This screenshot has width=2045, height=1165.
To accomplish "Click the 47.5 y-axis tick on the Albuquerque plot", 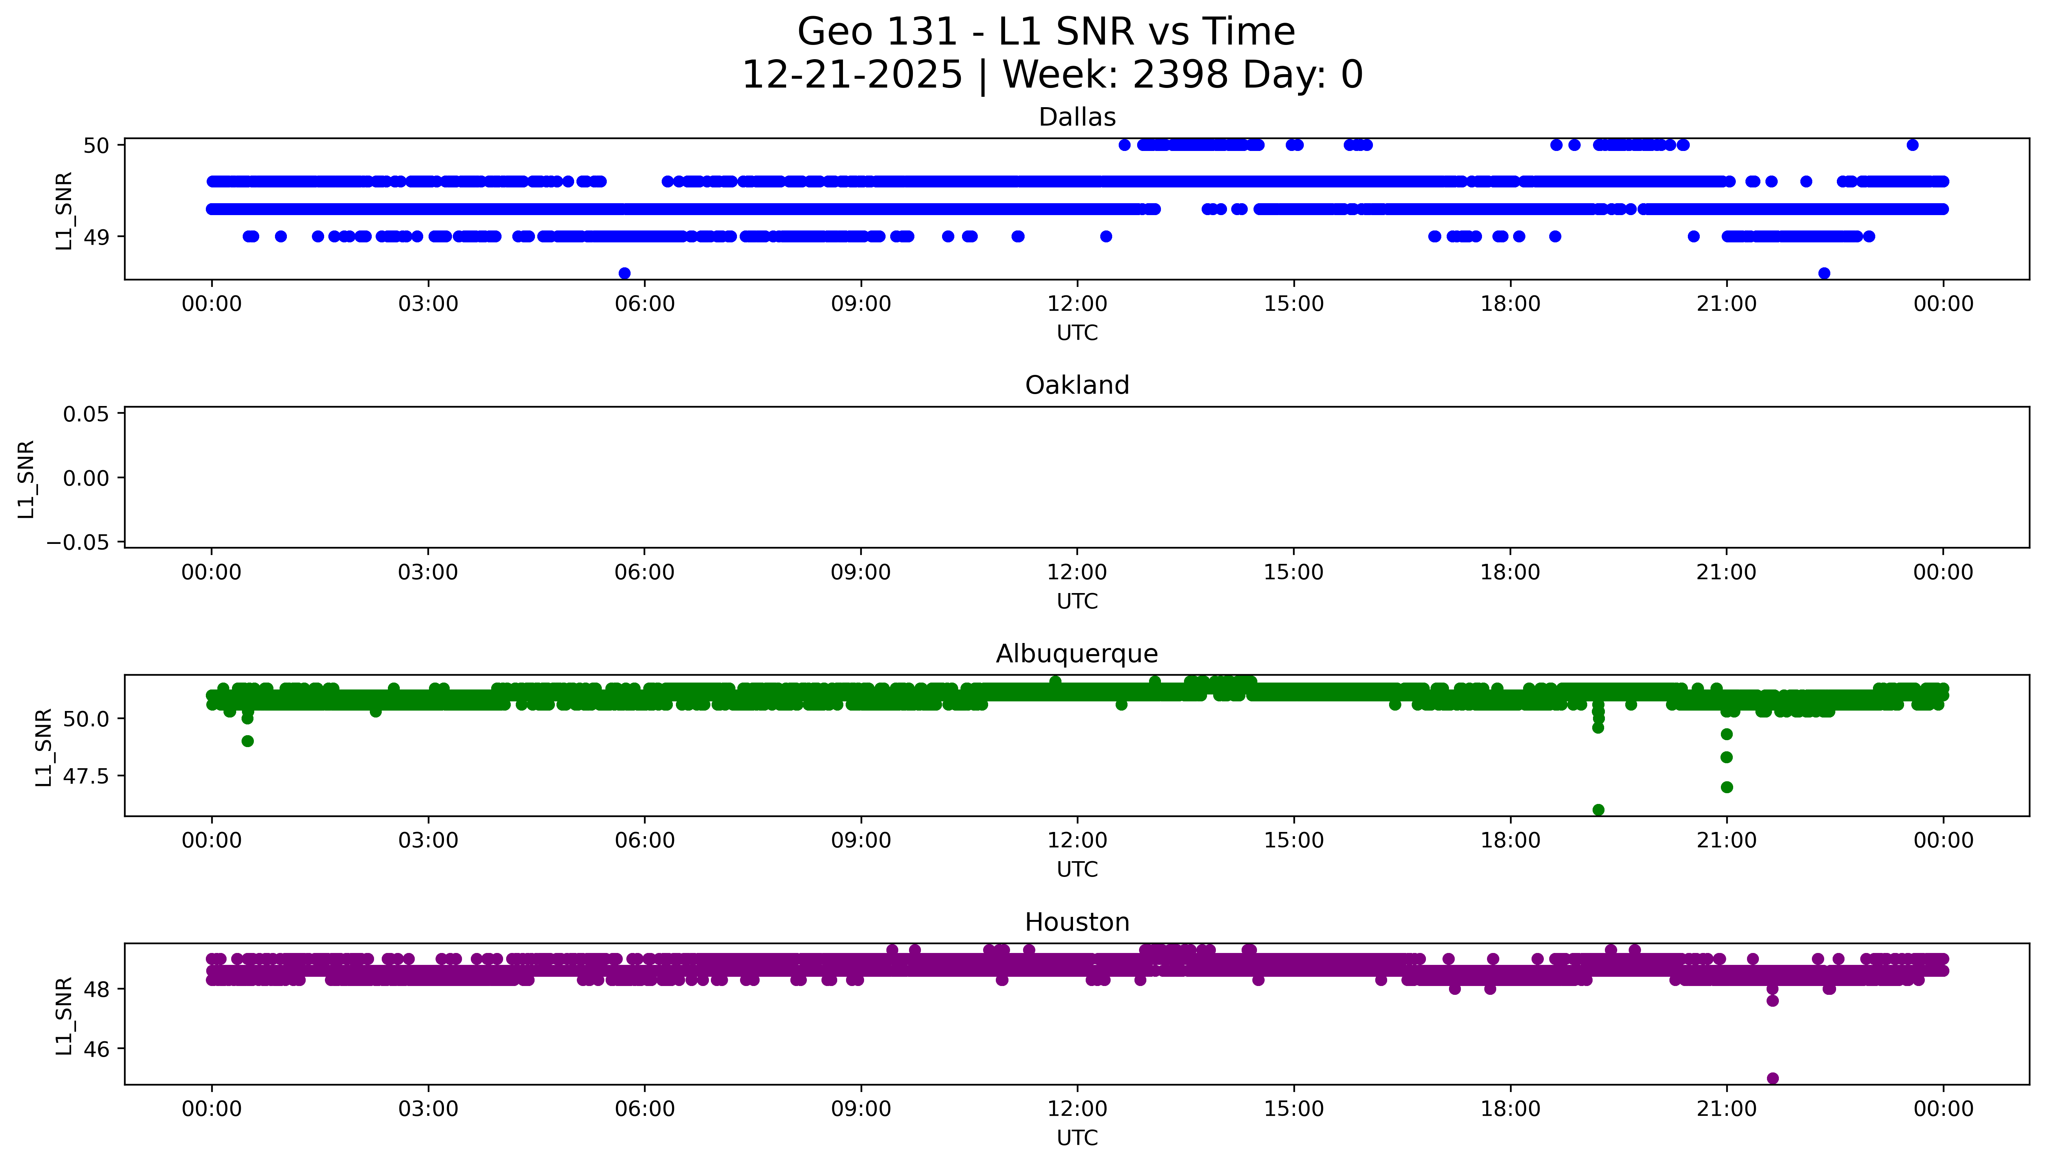I will (86, 776).
